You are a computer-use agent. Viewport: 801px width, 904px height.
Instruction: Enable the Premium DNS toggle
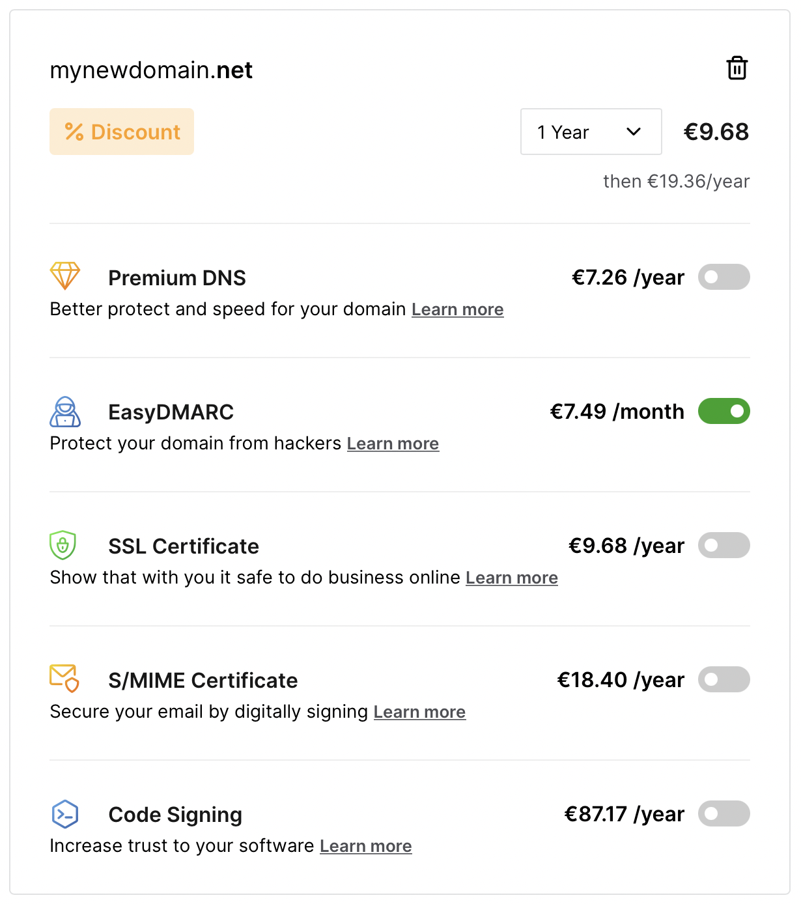[x=724, y=277]
